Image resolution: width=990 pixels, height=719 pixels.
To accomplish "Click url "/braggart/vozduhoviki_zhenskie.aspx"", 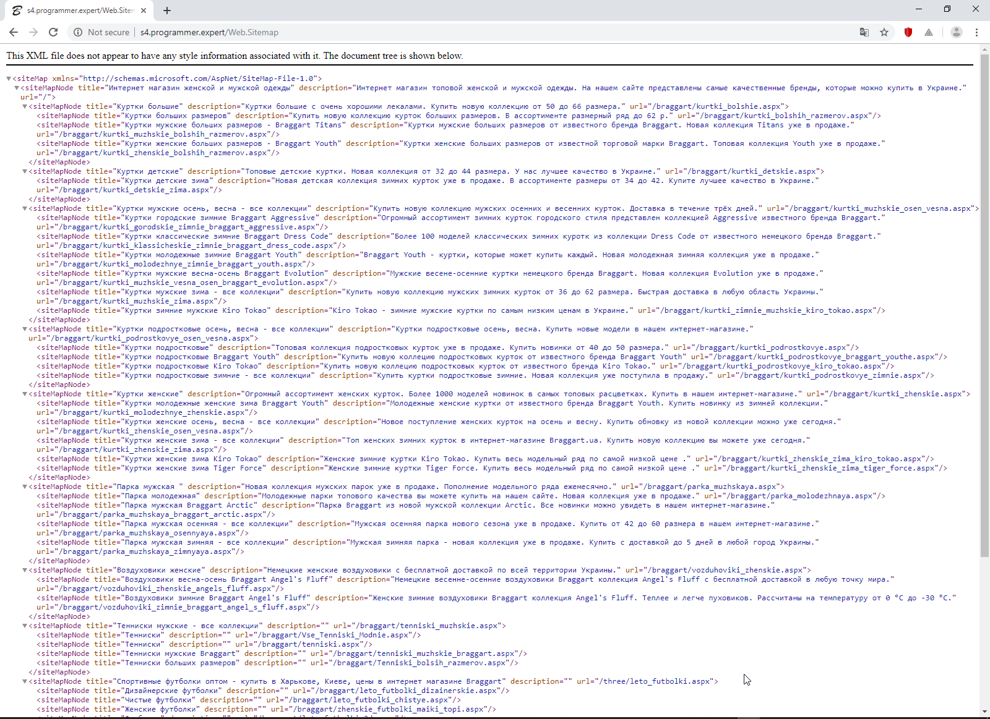I will click(725, 570).
